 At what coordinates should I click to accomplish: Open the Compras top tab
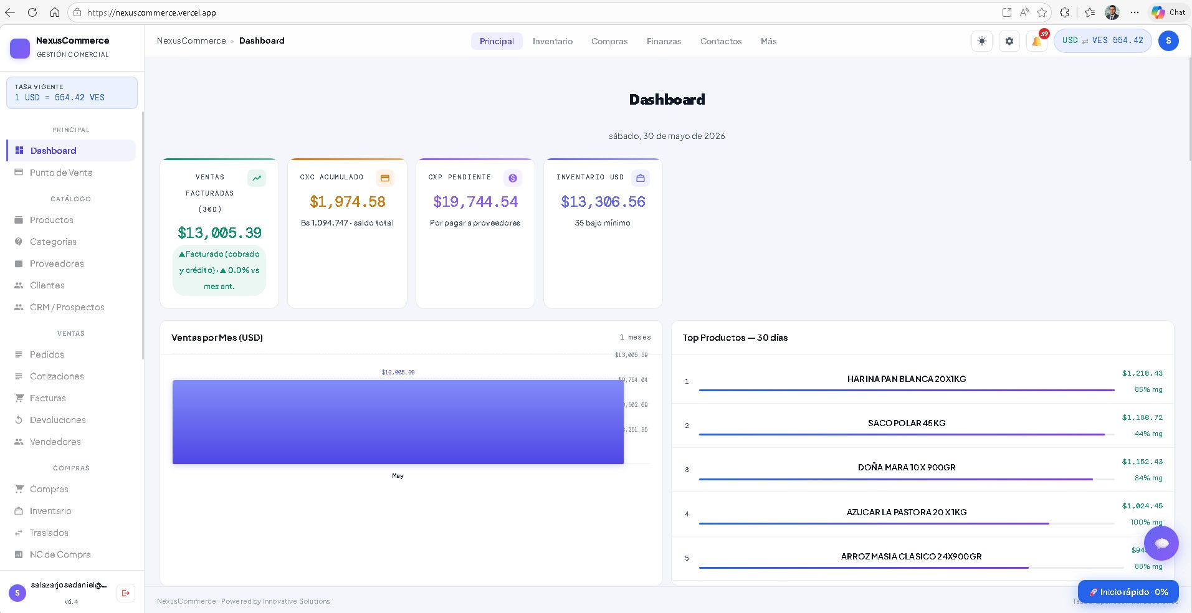click(x=609, y=41)
